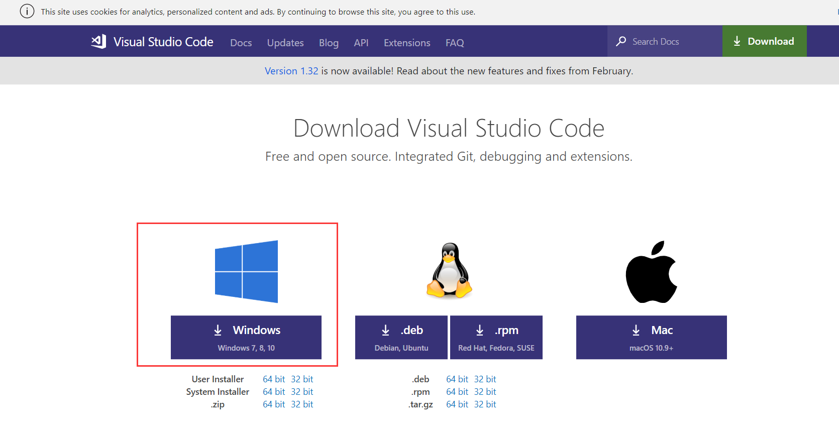
Task: Open the Version 1.32 link
Action: [291, 71]
